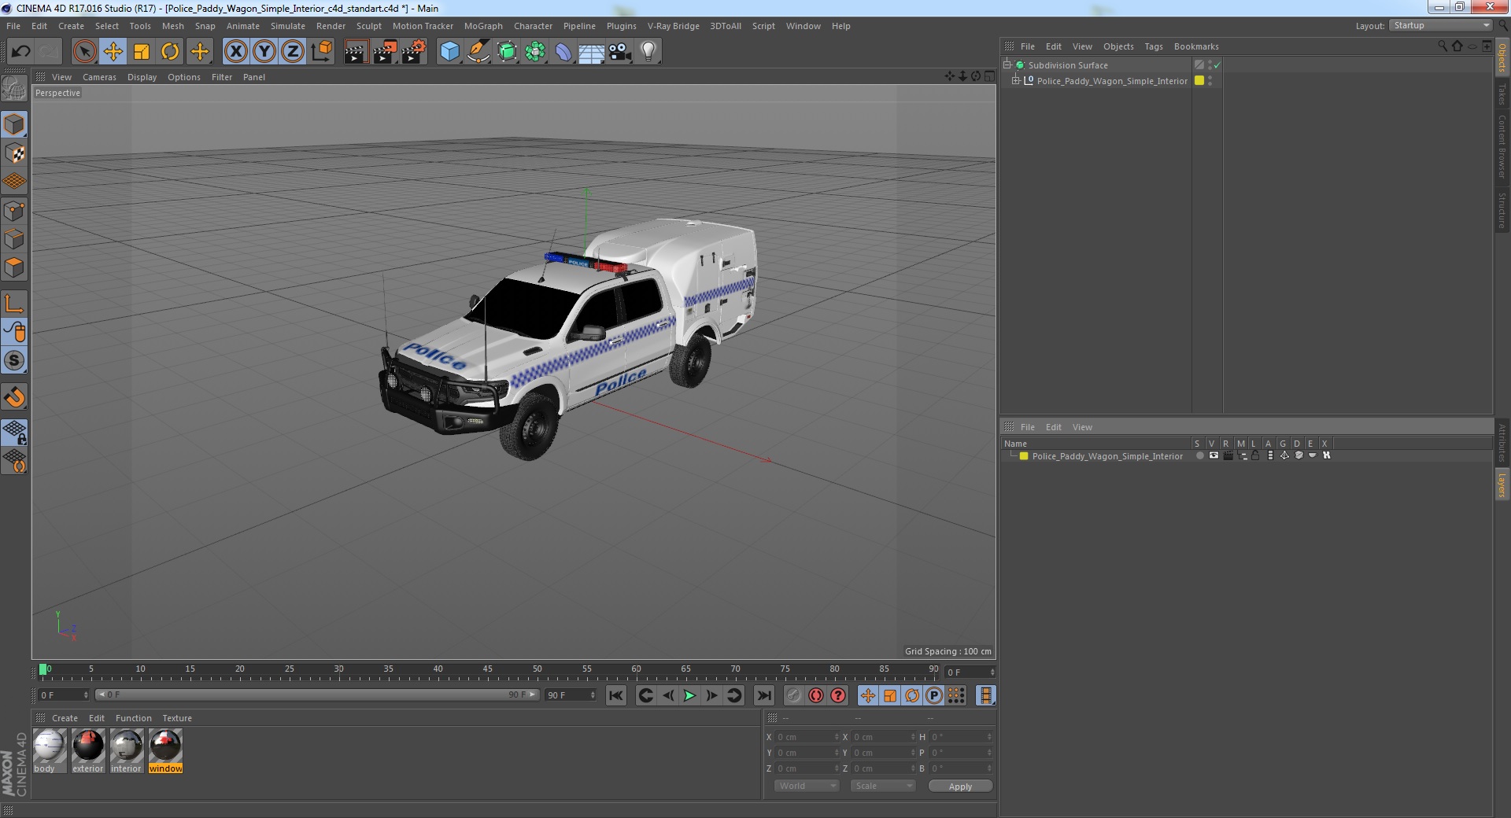Screen dimensions: 1511x818
Task: Open the V-Ray Bridge menu
Action: [673, 26]
